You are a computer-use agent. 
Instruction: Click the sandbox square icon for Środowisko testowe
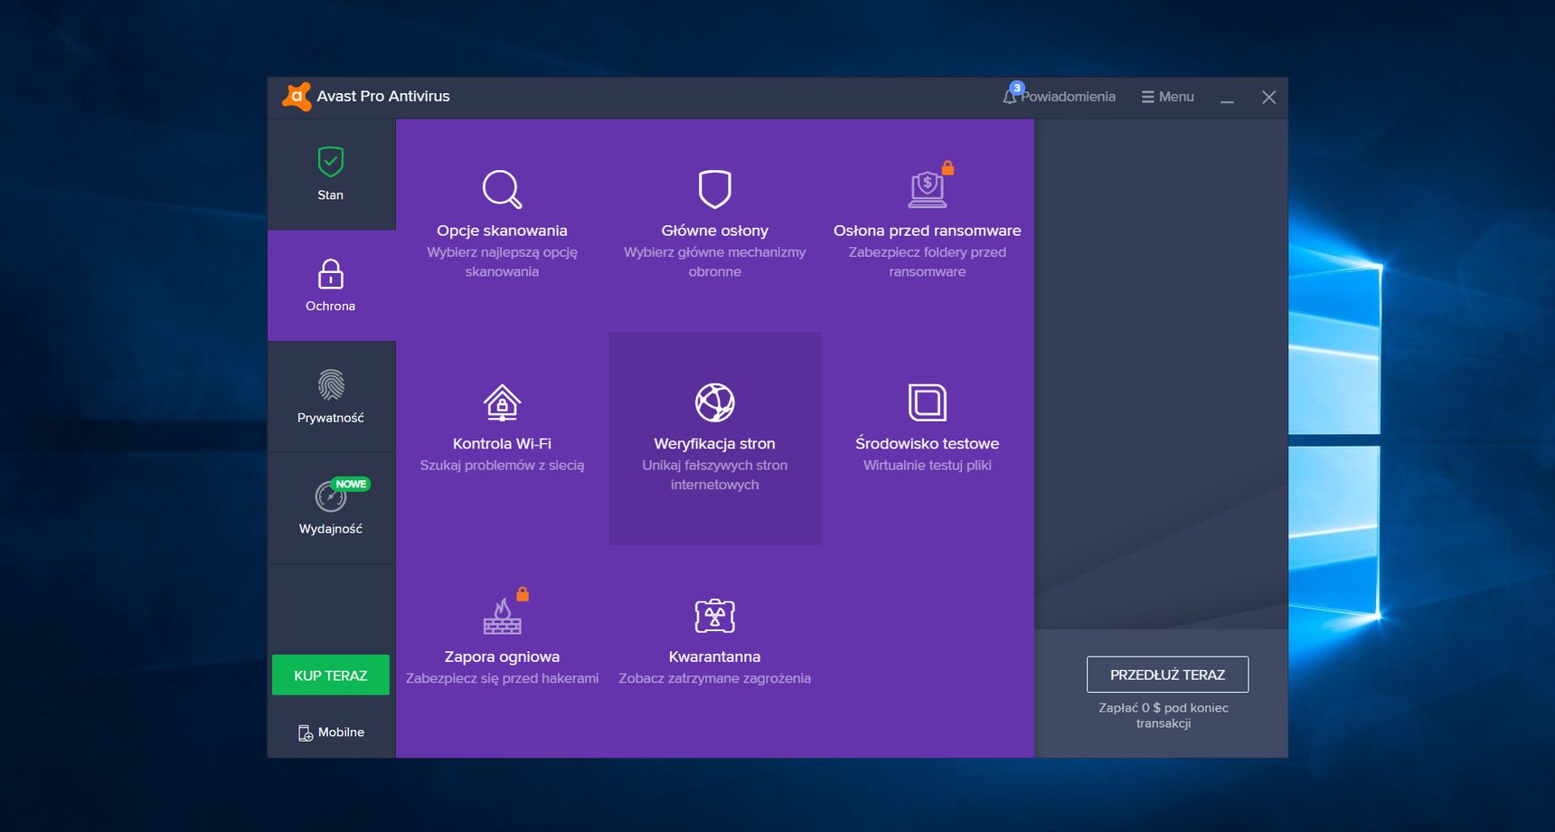click(x=928, y=402)
